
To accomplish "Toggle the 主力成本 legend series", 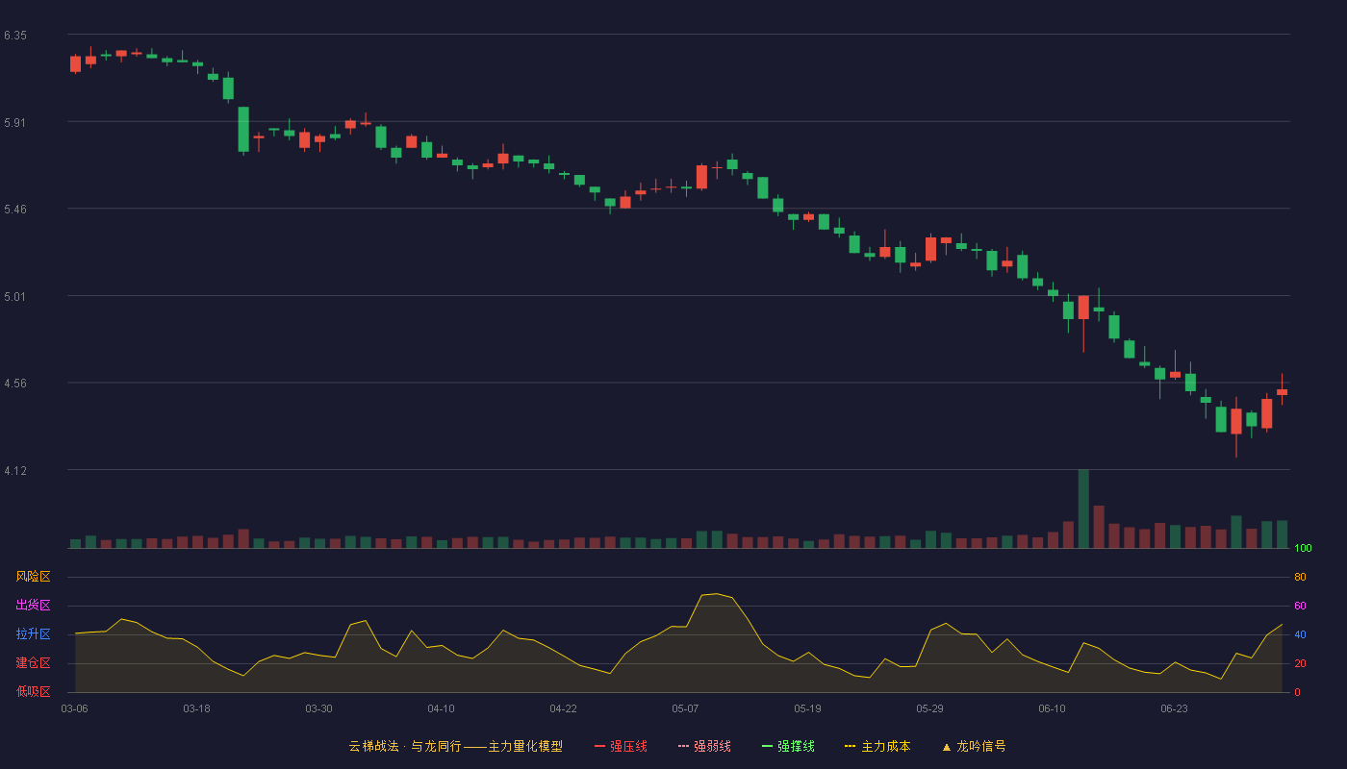I will pyautogui.click(x=877, y=746).
